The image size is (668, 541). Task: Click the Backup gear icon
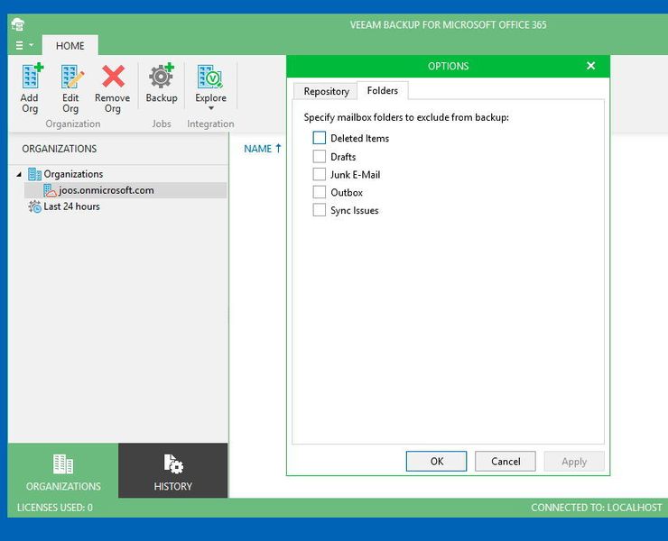pyautogui.click(x=162, y=76)
